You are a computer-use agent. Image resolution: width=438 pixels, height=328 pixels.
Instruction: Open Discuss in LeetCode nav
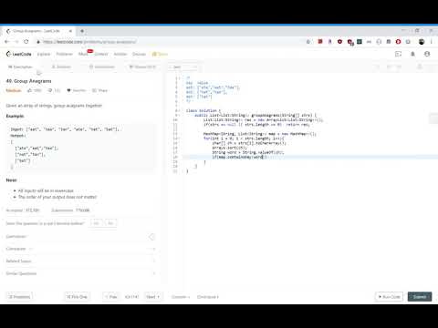[139, 54]
